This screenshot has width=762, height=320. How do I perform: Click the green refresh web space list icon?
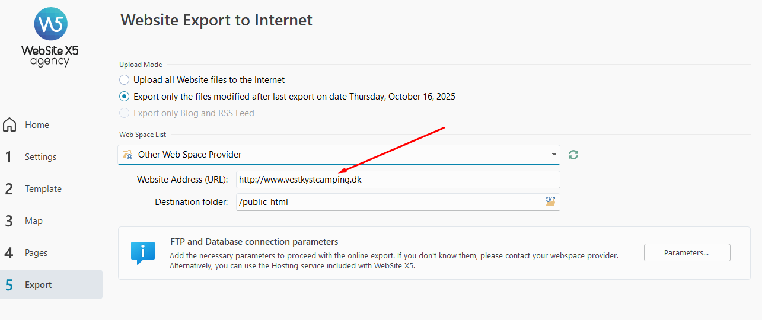(573, 155)
